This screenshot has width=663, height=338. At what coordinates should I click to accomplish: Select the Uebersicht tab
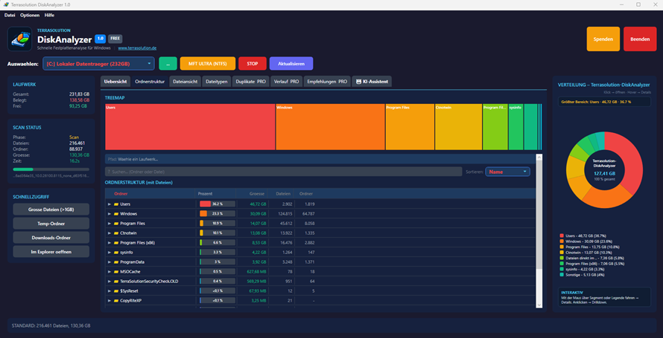click(x=116, y=81)
